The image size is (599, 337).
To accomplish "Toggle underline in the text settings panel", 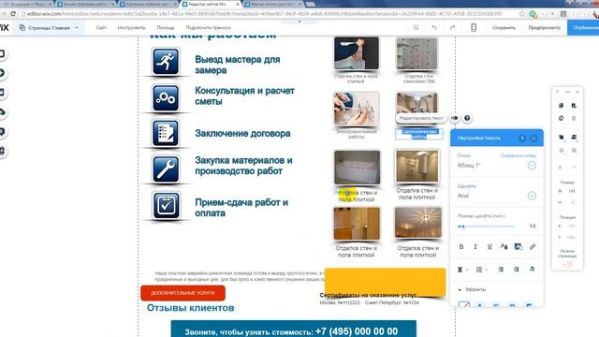I will click(x=489, y=247).
